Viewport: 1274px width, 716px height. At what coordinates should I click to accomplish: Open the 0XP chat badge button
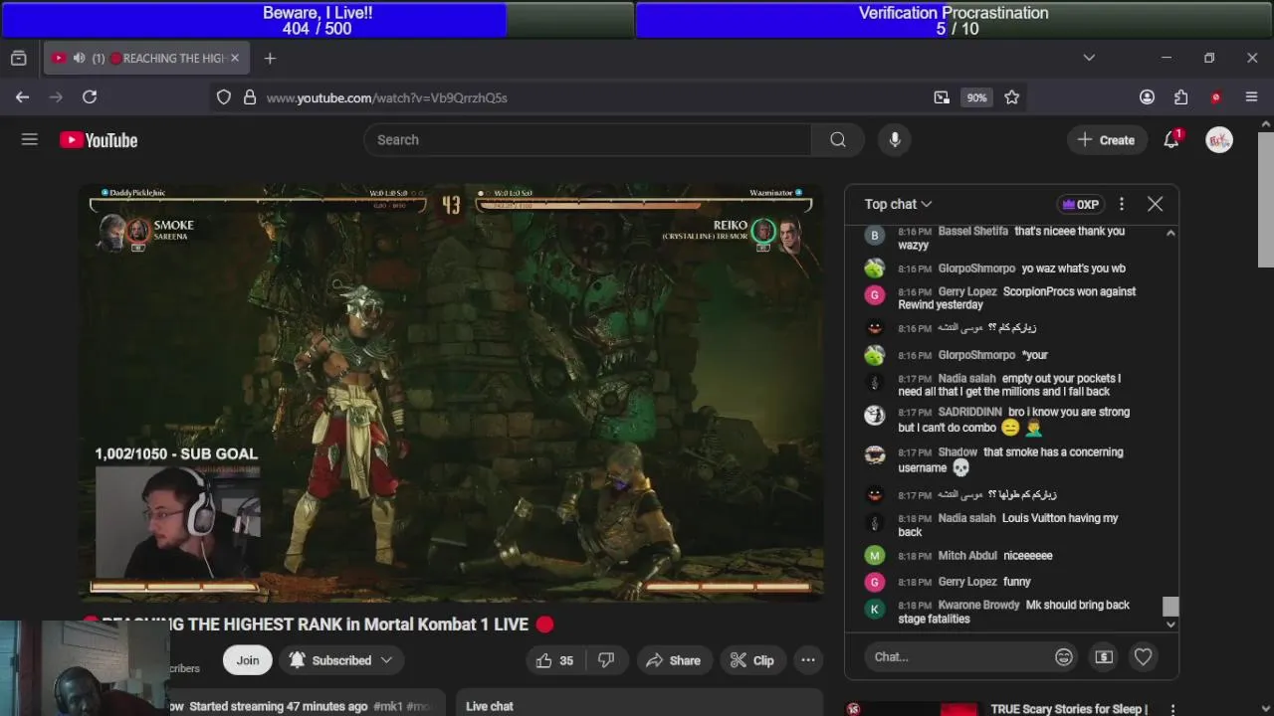pos(1081,204)
